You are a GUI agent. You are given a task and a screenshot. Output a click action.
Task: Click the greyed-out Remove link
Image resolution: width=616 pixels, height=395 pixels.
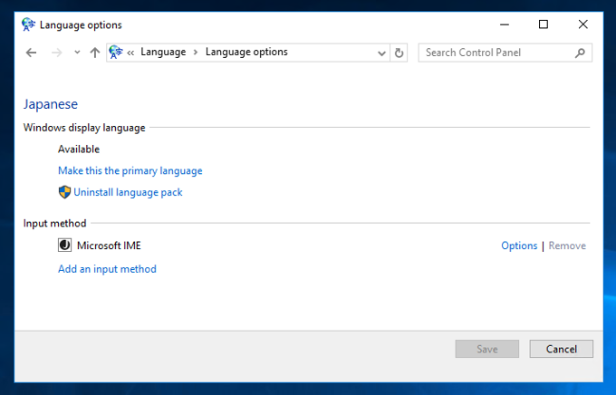click(567, 246)
